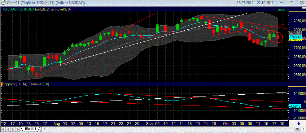This screenshot has width=306, height=133.
Task: Minimize the Chart21 window
Action: click(282, 3)
